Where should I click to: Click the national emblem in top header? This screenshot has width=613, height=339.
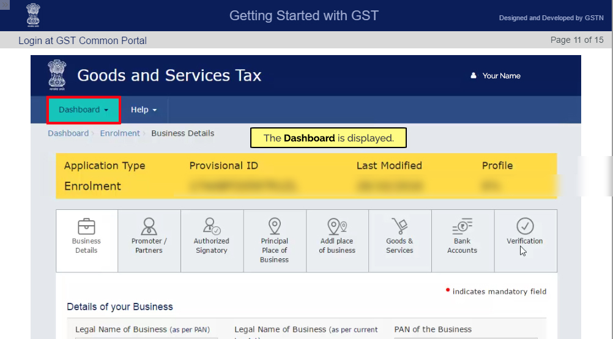pyautogui.click(x=33, y=15)
